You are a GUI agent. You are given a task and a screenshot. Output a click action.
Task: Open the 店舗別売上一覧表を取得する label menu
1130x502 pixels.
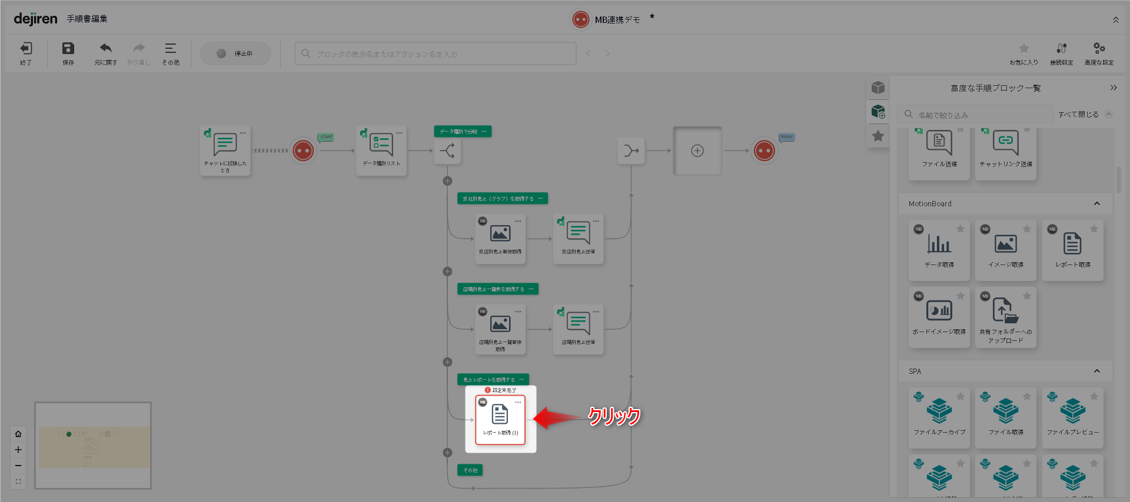point(531,289)
